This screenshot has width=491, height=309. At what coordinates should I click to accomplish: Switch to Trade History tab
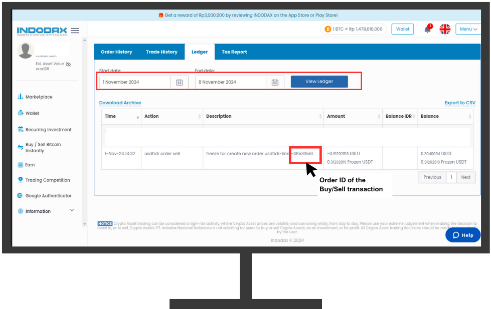161,52
